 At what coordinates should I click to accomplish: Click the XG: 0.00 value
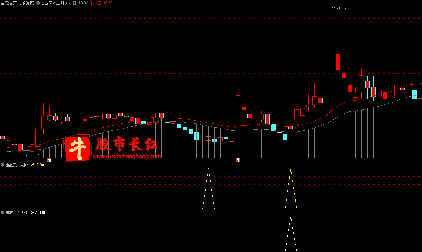37,165
